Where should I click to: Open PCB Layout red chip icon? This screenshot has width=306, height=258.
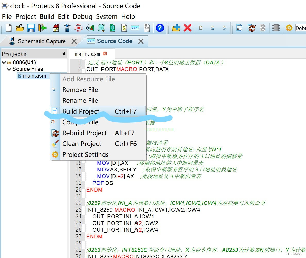point(79,28)
